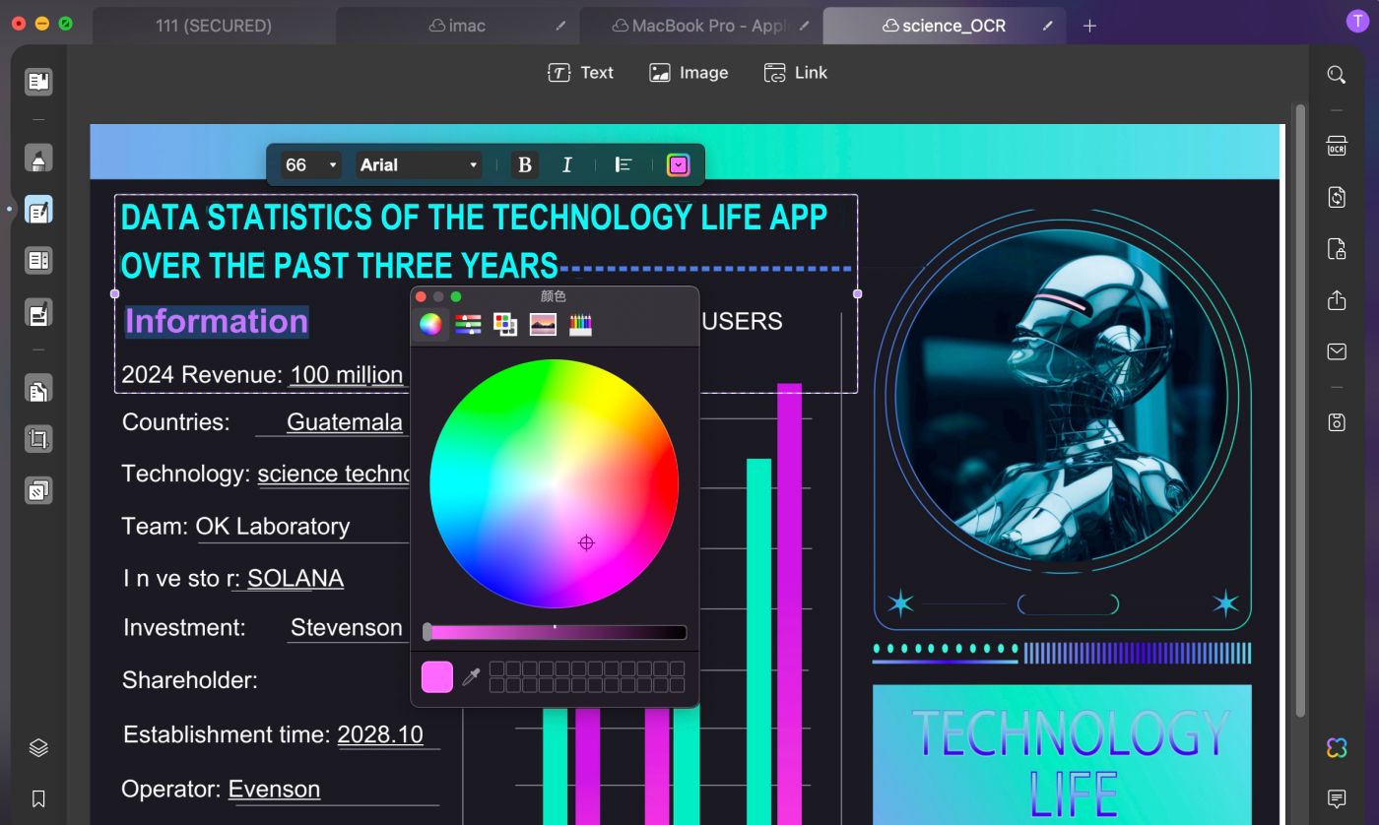Click the Share file icon
The image size is (1379, 825).
[1337, 300]
